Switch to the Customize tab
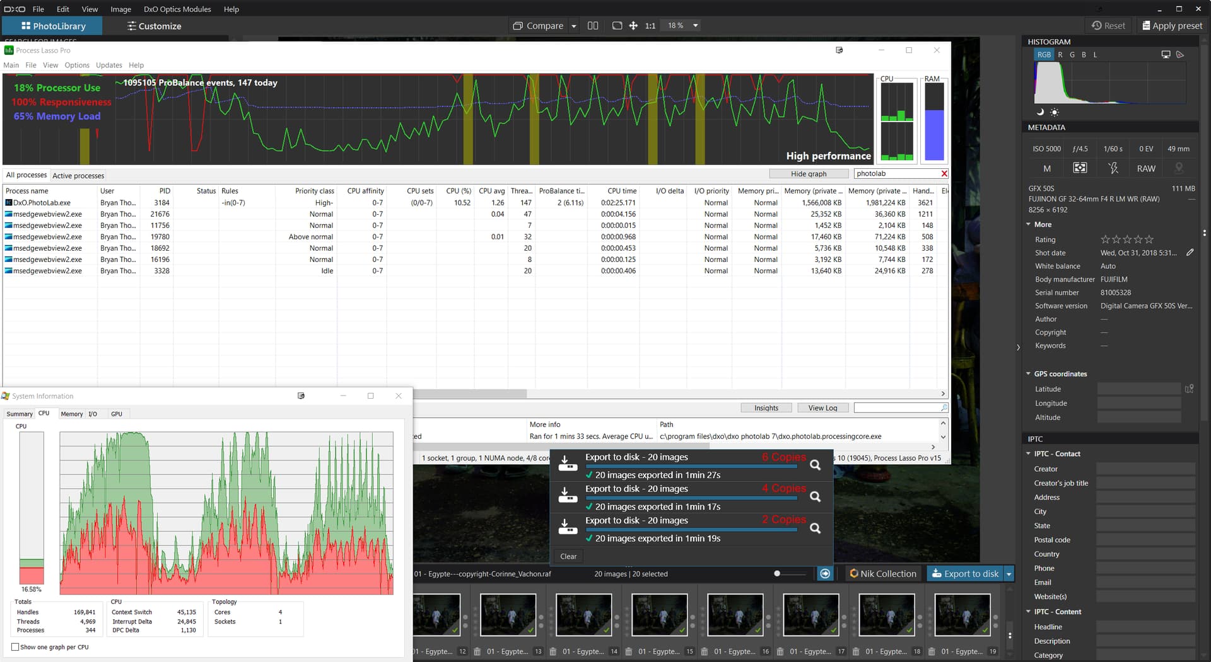This screenshot has width=1211, height=662. coord(154,26)
